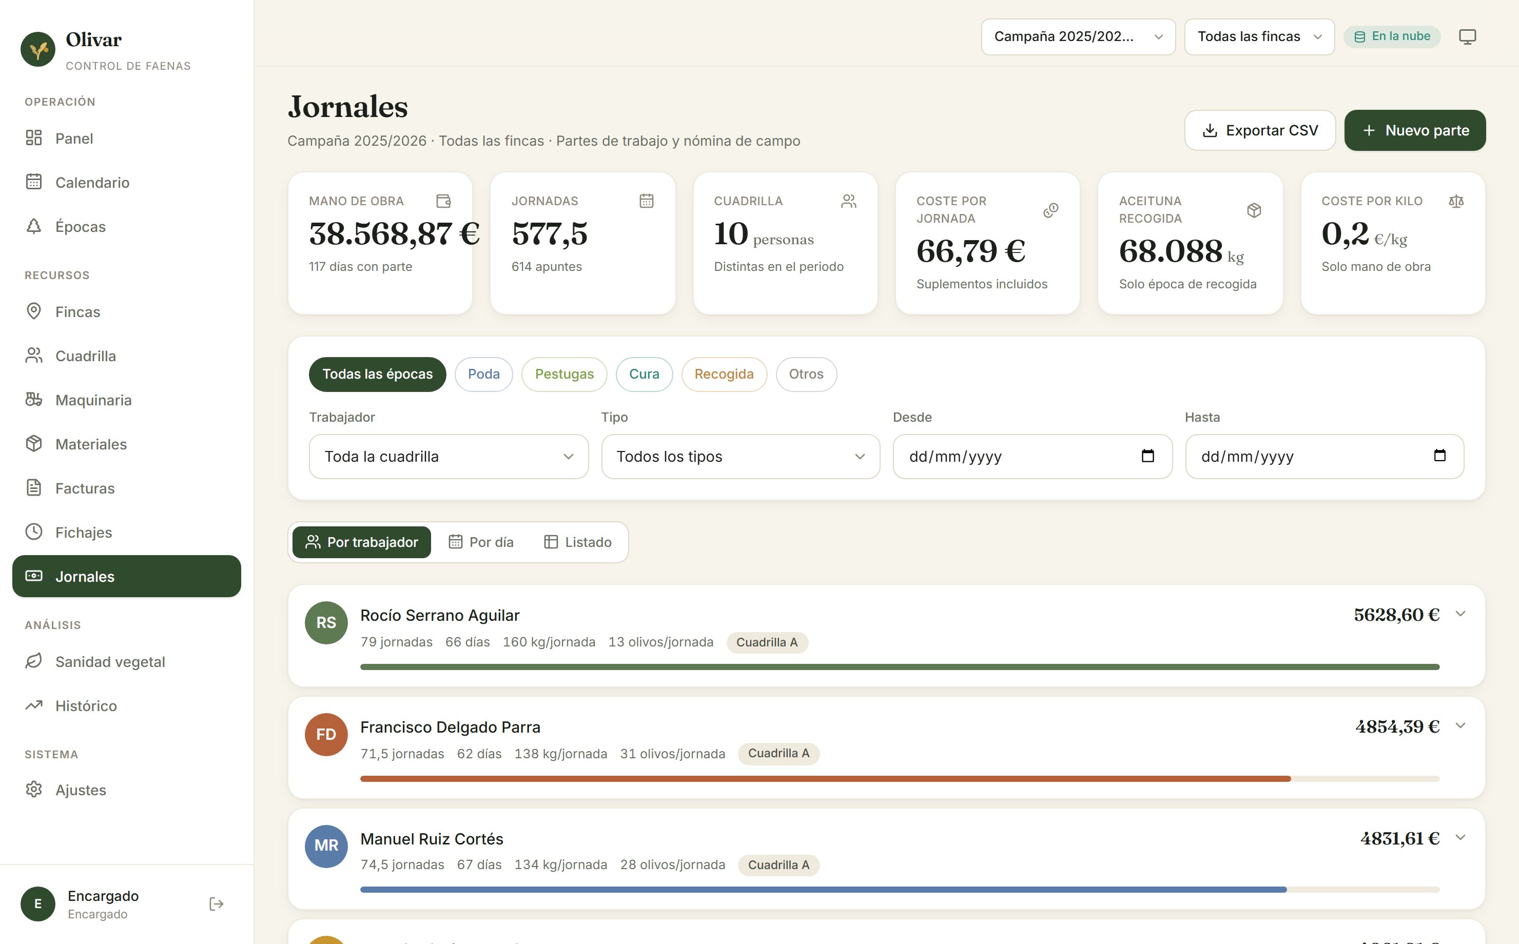The width and height of the screenshot is (1519, 944).
Task: Click the coins icon on Coste por jornada card
Action: [1051, 210]
